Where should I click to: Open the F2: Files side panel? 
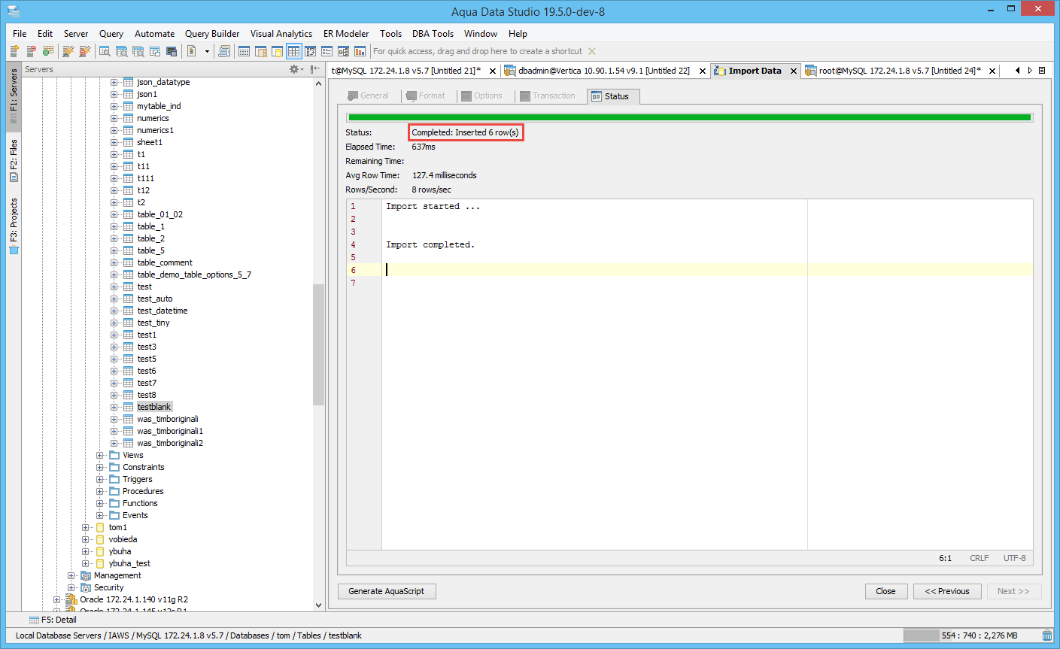point(14,160)
